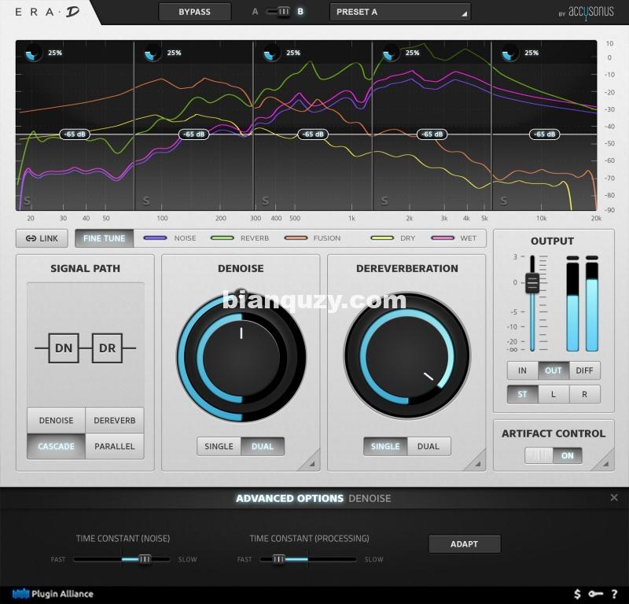Click the second band's 25% amount knob
Viewport: 629px width, 604px height.
tap(152, 53)
